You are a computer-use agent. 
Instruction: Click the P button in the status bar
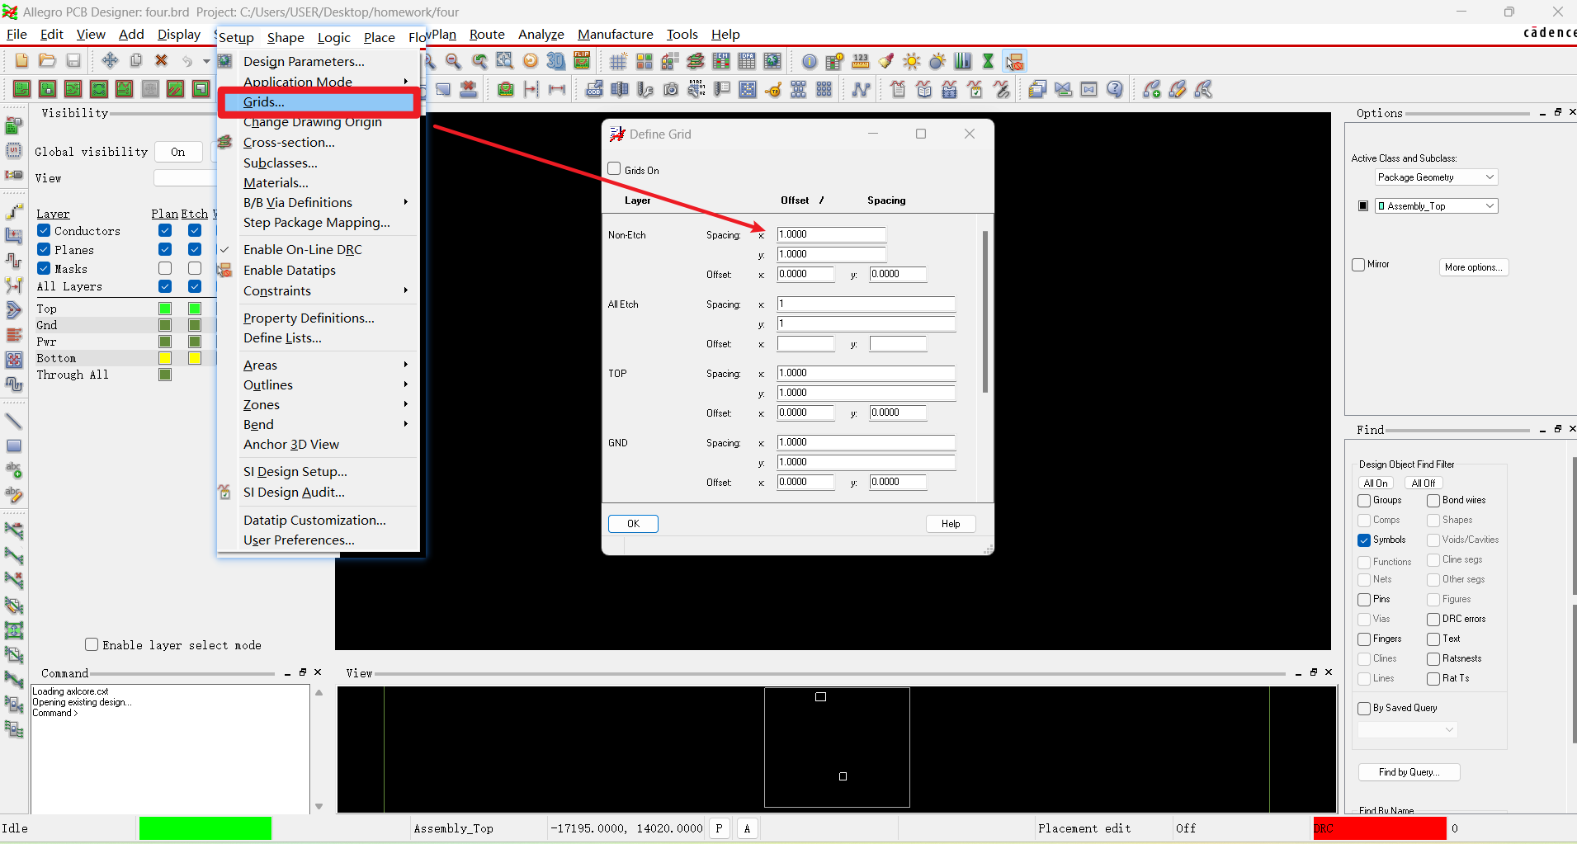[720, 828]
